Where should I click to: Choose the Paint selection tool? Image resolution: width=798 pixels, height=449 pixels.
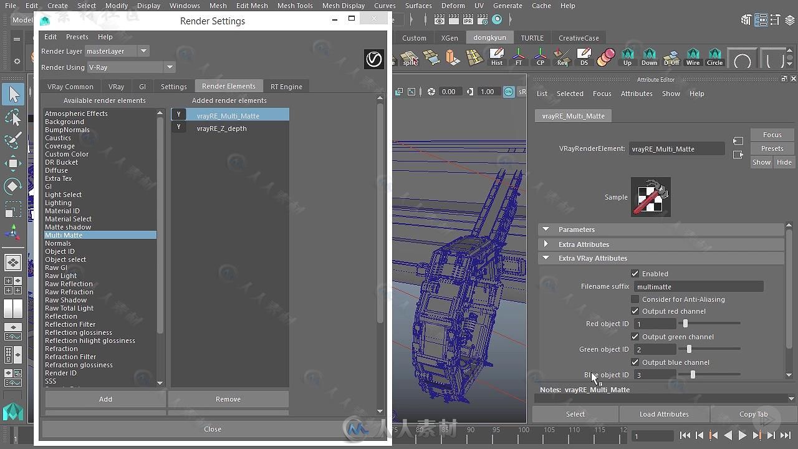coord(13,141)
